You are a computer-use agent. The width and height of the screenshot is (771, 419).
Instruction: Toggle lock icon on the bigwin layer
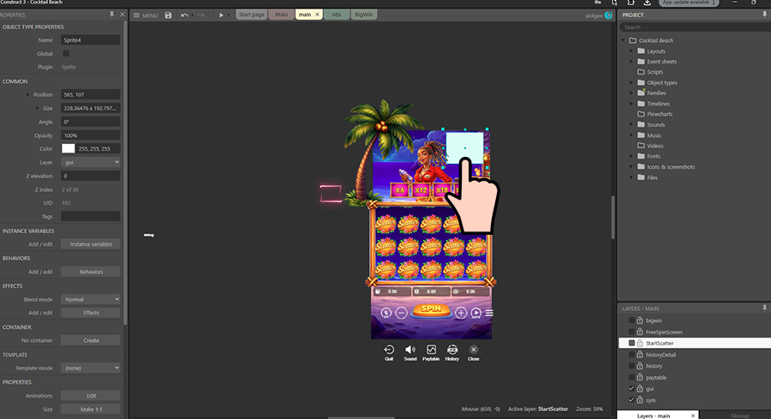pyautogui.click(x=640, y=320)
